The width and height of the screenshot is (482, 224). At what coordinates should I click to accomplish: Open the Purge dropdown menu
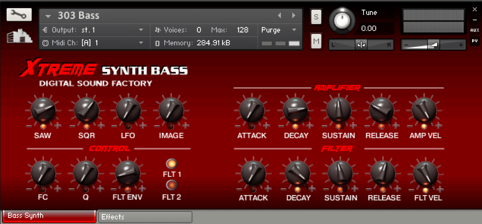pyautogui.click(x=279, y=30)
